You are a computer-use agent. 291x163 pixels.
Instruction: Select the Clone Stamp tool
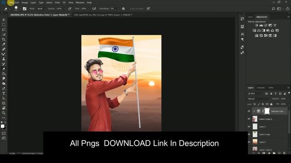point(4,59)
